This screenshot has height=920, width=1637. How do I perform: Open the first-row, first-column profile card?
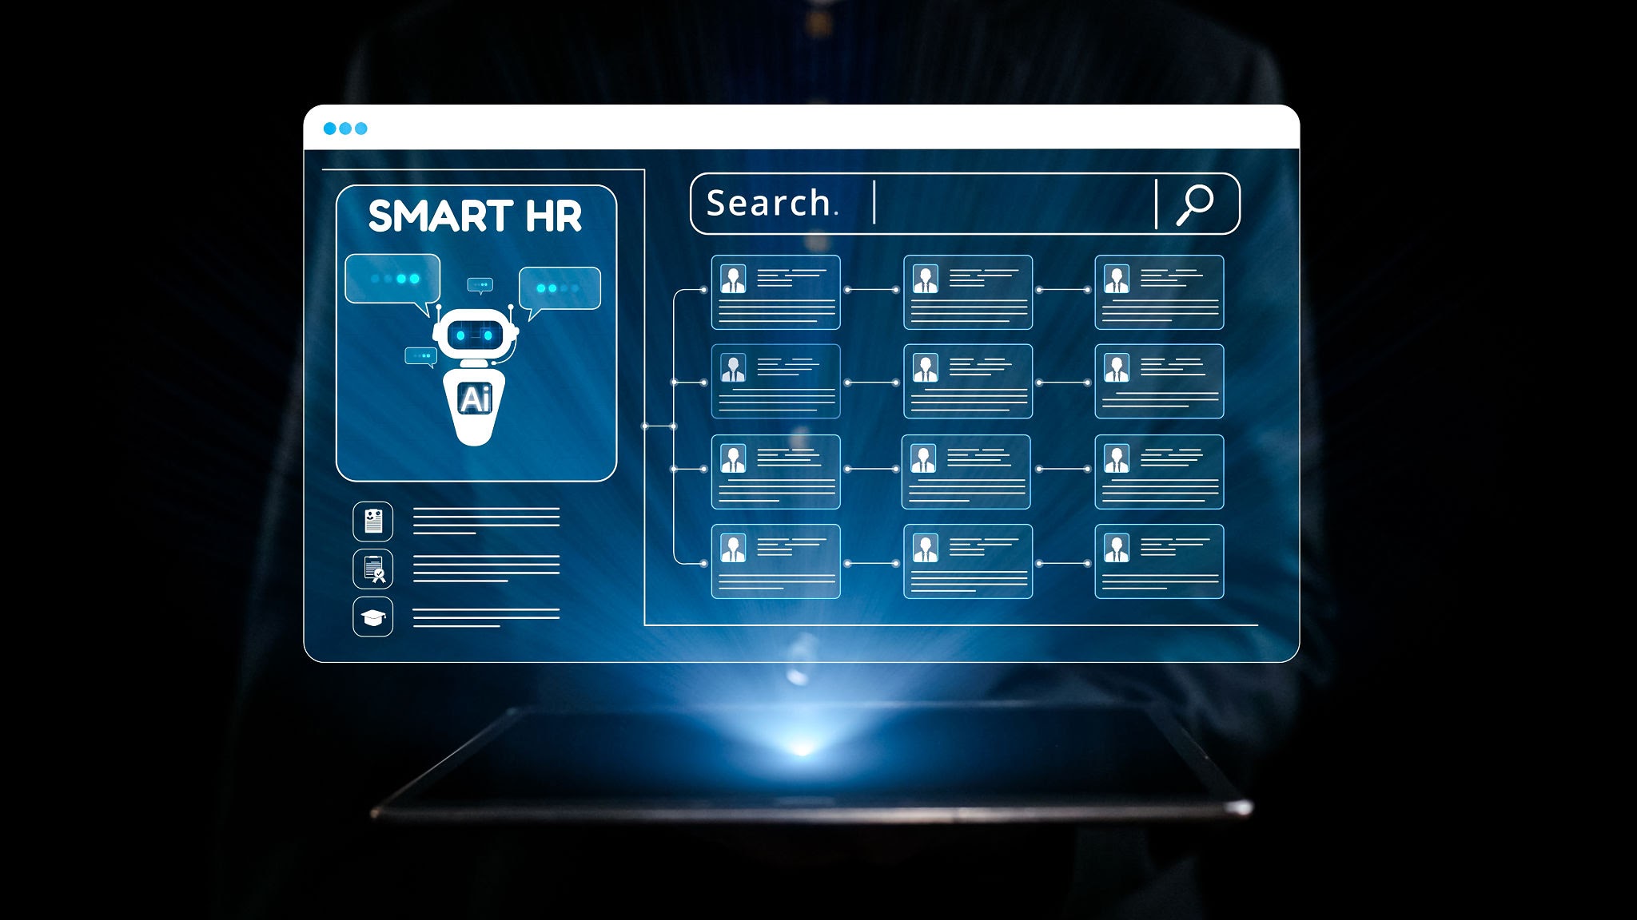click(x=775, y=292)
